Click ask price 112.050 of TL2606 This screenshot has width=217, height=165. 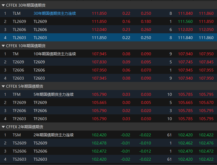(x=206, y=30)
